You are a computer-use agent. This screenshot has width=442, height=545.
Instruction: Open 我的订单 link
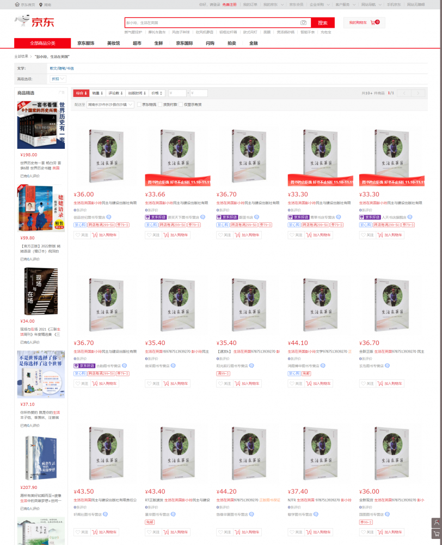tap(250, 4)
